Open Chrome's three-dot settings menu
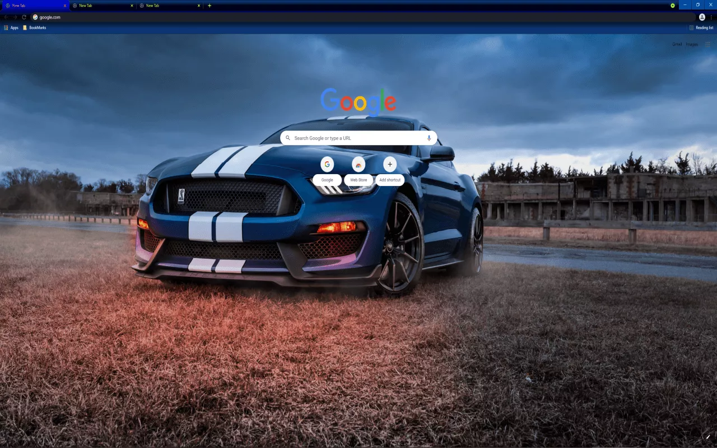Screen dimensions: 717x448 point(711,17)
